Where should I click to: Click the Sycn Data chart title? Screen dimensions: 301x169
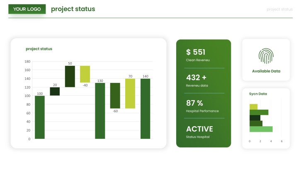click(x=258, y=94)
